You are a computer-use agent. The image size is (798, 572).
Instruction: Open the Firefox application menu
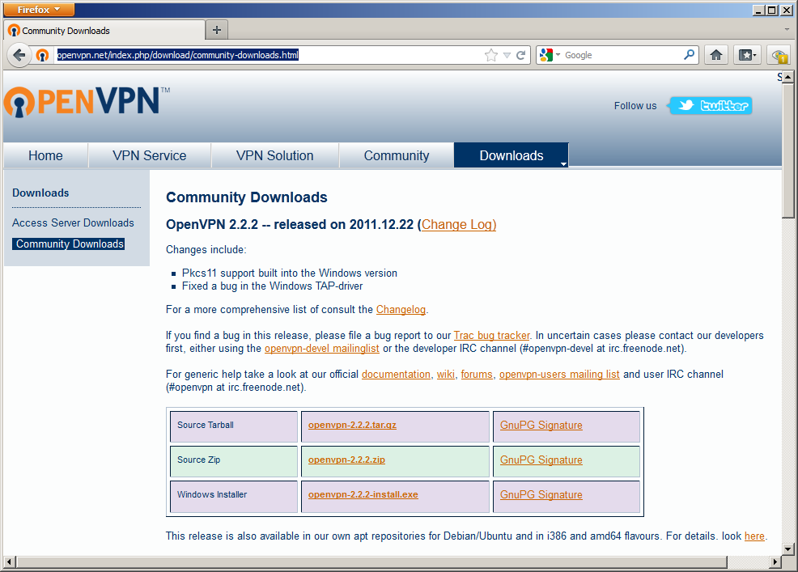coord(39,9)
